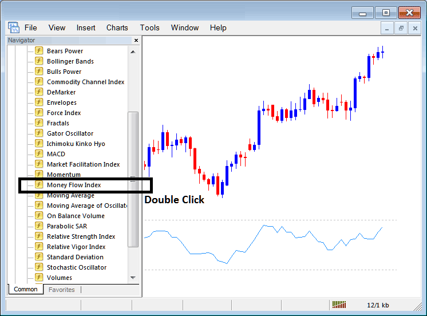
Task: Switch to the Favorites tab
Action: [x=62, y=290]
